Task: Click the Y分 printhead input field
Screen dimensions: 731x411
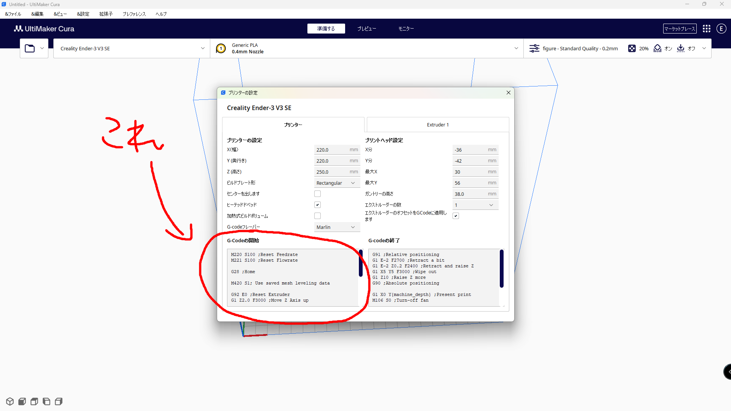Action: 475,161
